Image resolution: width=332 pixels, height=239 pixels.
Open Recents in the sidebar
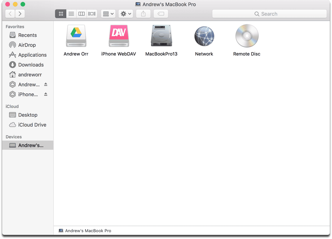28,35
